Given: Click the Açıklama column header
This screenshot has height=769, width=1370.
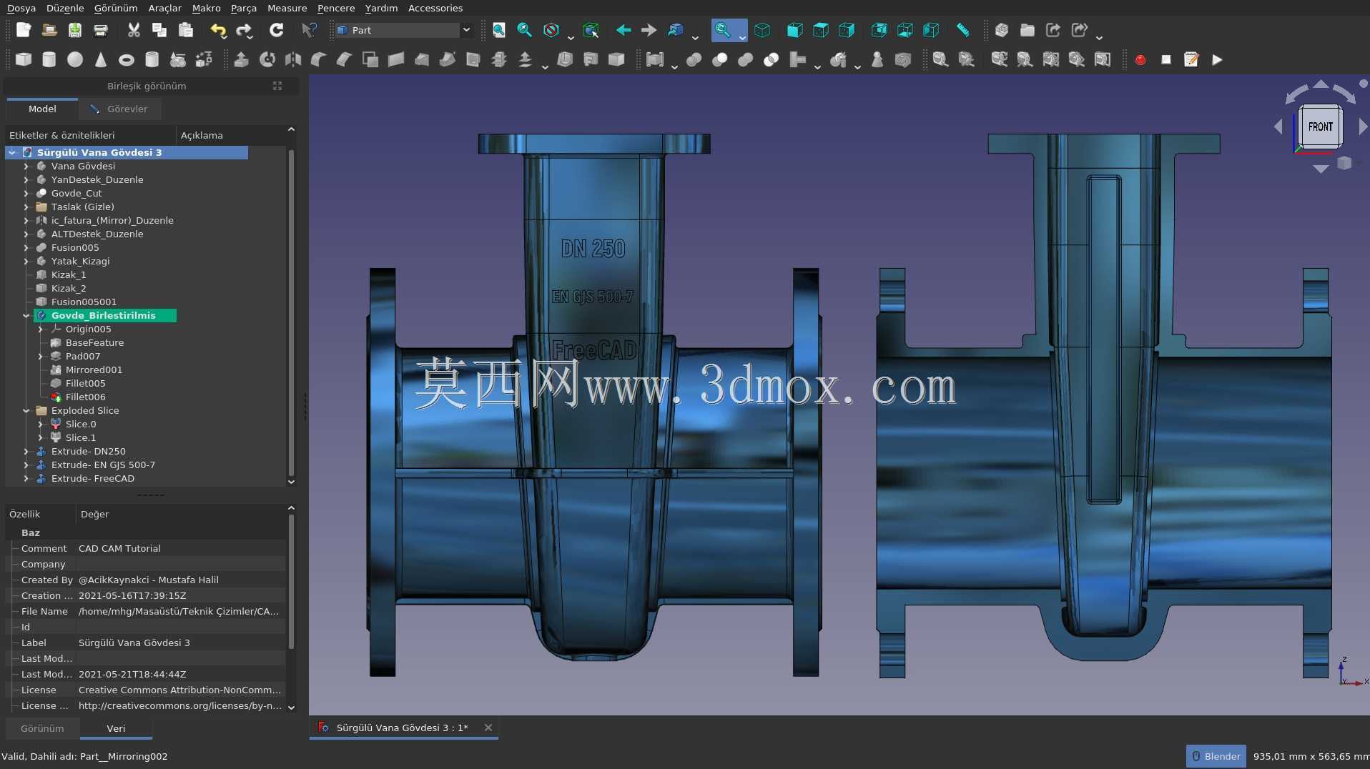Looking at the screenshot, I should click(x=202, y=135).
